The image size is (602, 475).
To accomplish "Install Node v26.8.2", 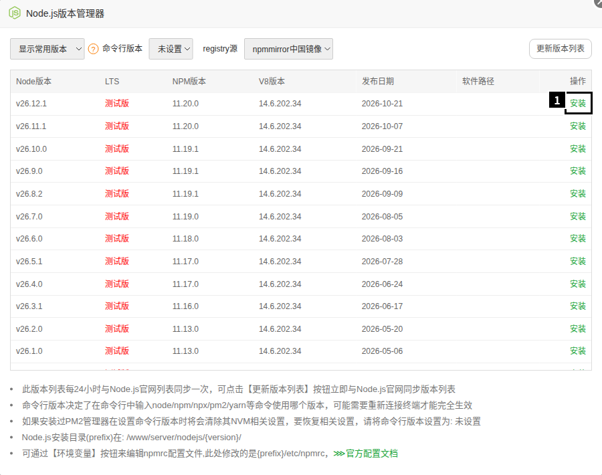I will tap(578, 193).
